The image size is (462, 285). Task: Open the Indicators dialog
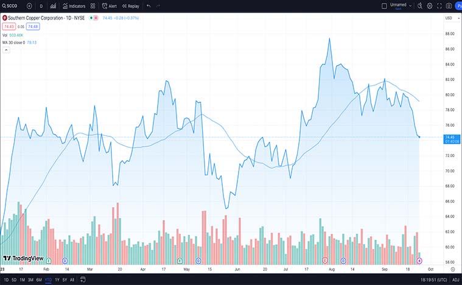(74, 6)
